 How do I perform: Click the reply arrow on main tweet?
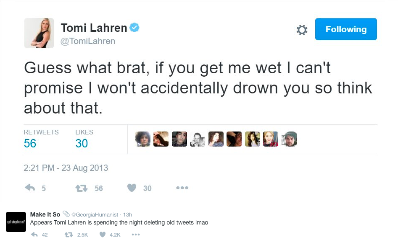pyautogui.click(x=30, y=188)
